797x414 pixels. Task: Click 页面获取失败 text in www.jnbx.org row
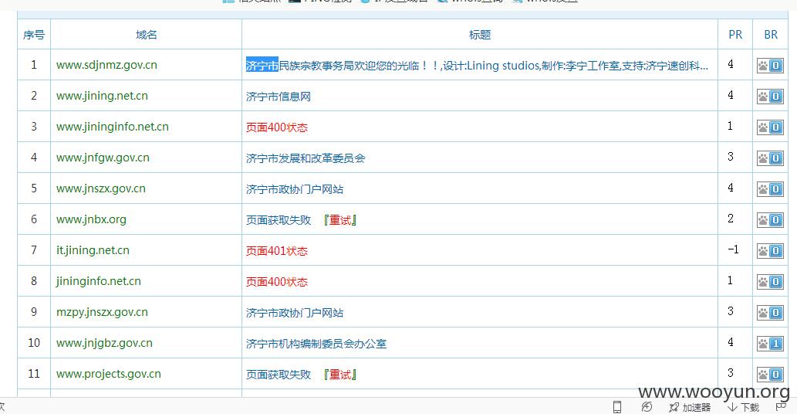pyautogui.click(x=279, y=220)
